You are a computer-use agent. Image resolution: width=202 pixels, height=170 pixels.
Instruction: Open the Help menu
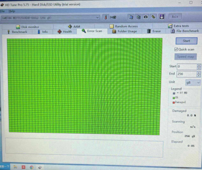coord(12,11)
